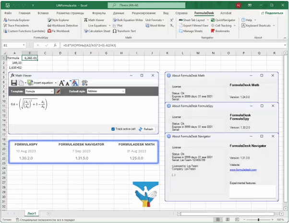289x223 pixels.
Task: Open Export Filtered View
Action: (193, 25)
